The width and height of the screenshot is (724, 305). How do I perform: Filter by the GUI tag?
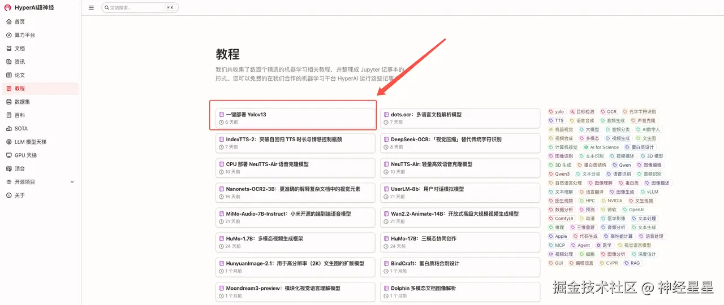(557, 263)
